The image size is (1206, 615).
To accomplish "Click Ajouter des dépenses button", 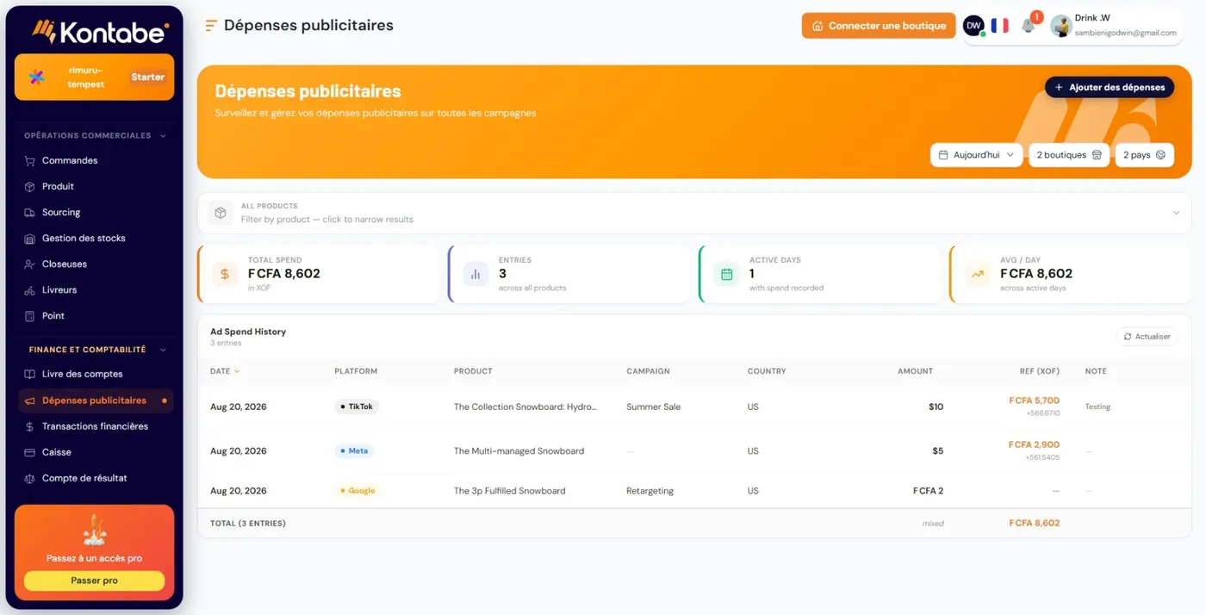I will coord(1110,87).
